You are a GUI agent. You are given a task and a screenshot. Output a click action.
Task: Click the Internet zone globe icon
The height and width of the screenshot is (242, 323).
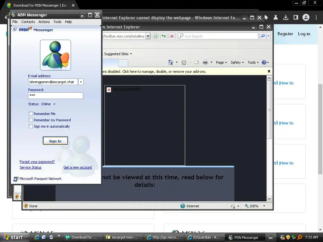click(x=183, y=206)
